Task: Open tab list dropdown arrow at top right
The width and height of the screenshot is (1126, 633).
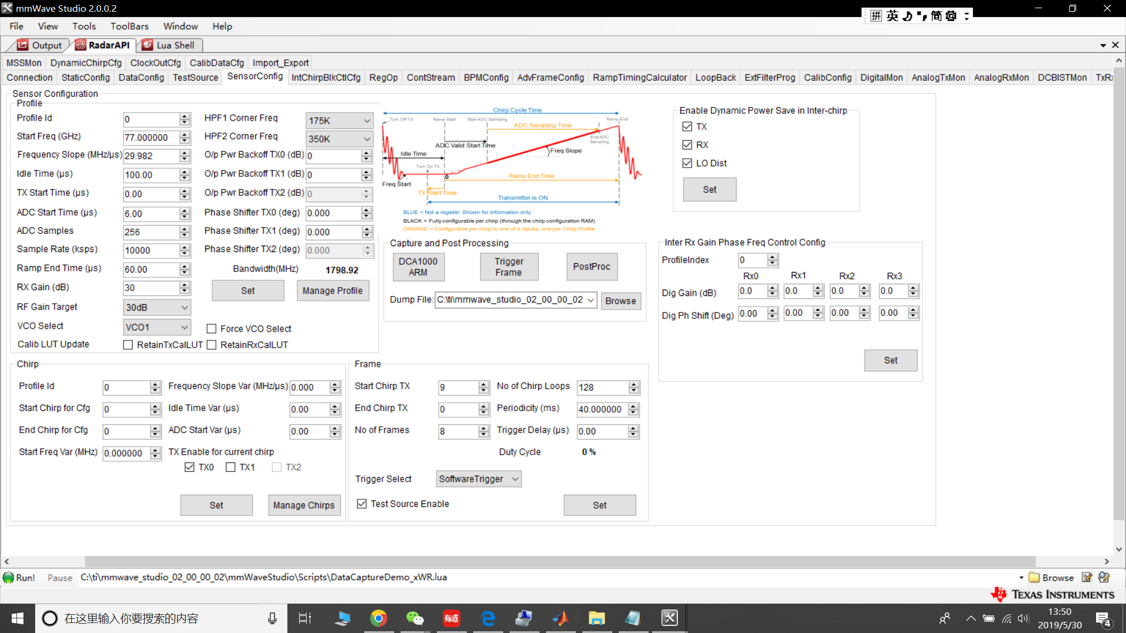Action: click(x=1103, y=45)
